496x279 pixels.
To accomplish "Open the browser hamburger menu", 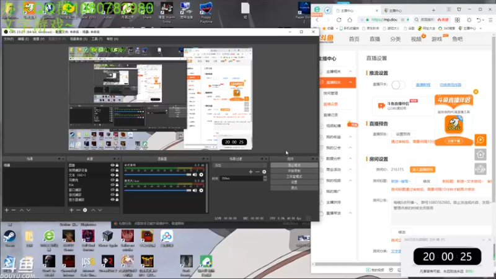I will [x=490, y=20].
